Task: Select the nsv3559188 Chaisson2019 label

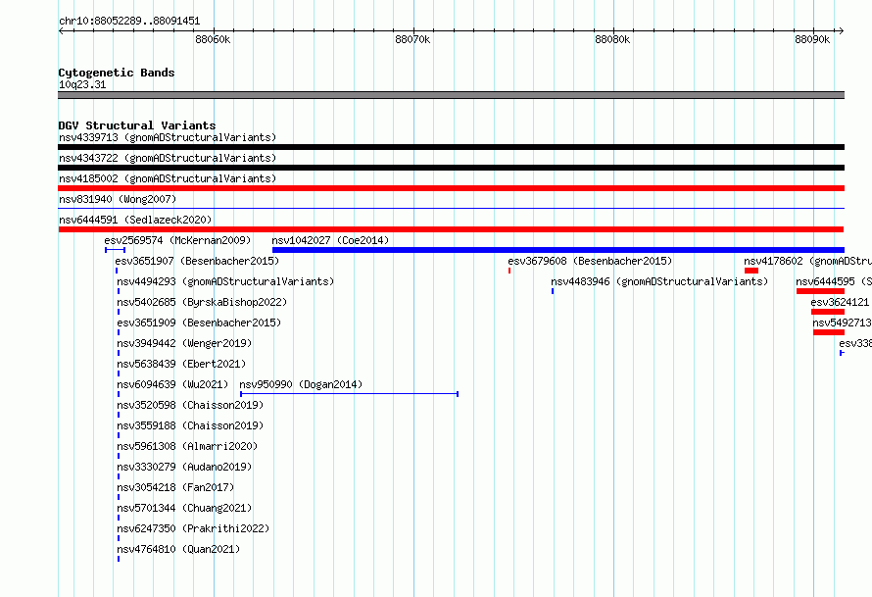Action: pos(190,425)
